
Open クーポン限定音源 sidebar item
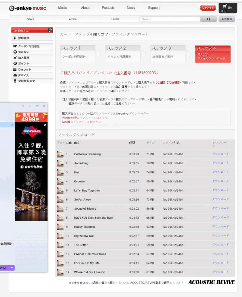[x=32, y=46]
